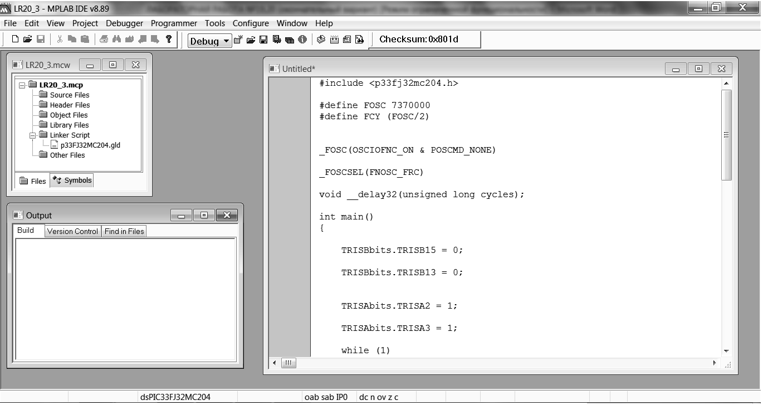Viewport: 763px width, 405px height.
Task: Create a new file from toolbar
Action: pyautogui.click(x=15, y=39)
